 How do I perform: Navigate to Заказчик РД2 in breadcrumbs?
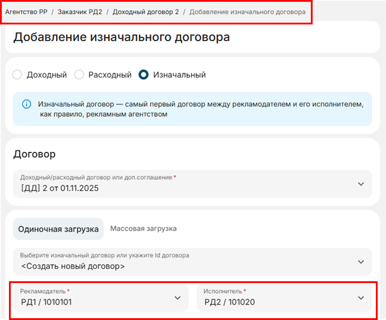(x=80, y=12)
